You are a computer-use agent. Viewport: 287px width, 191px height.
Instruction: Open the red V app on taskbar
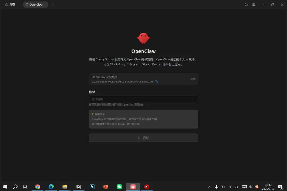tap(146, 186)
